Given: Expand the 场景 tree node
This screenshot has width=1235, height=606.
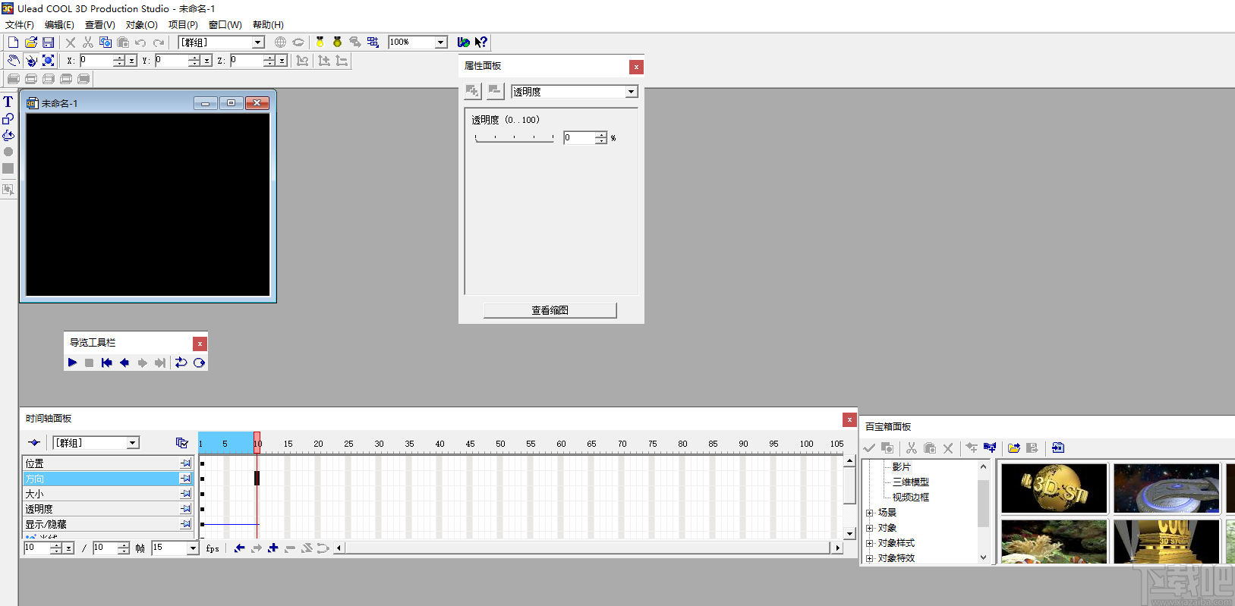Looking at the screenshot, I should 870,513.
